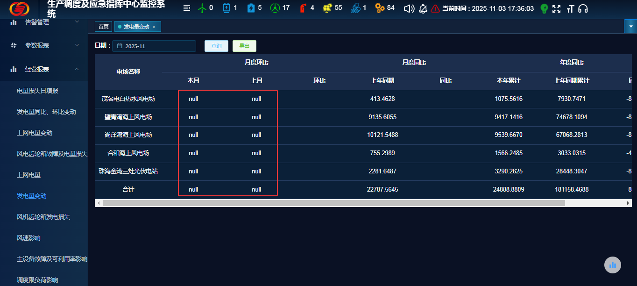
Task: Open the tab list dropdown arrow
Action: (x=630, y=26)
